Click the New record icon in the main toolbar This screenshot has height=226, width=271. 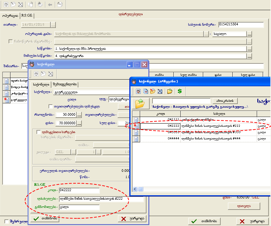pos(6,4)
